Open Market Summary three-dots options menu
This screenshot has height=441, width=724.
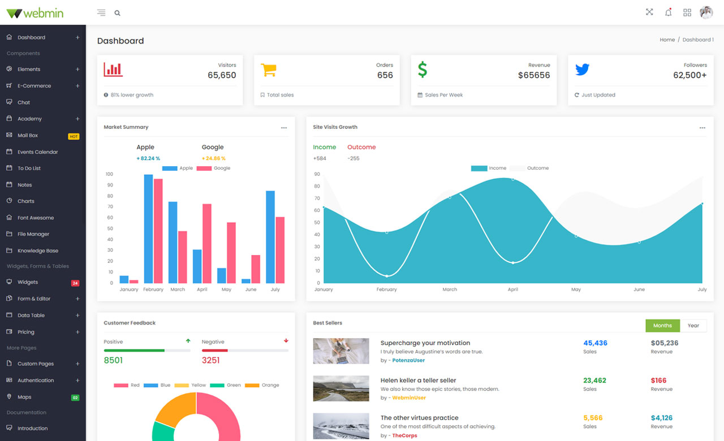[x=284, y=128]
